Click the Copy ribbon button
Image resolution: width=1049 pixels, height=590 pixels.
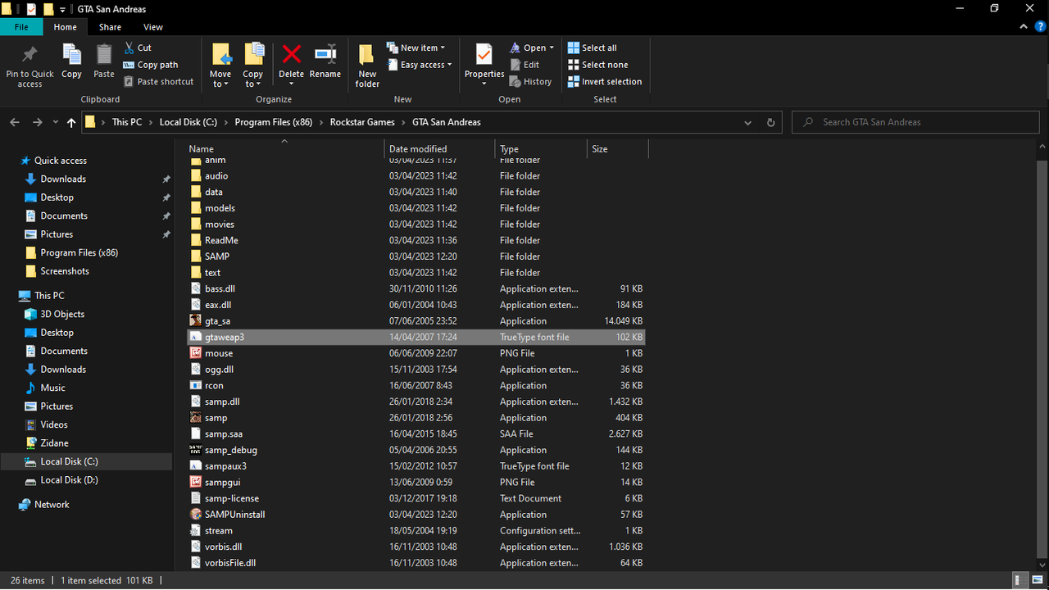[x=71, y=61]
